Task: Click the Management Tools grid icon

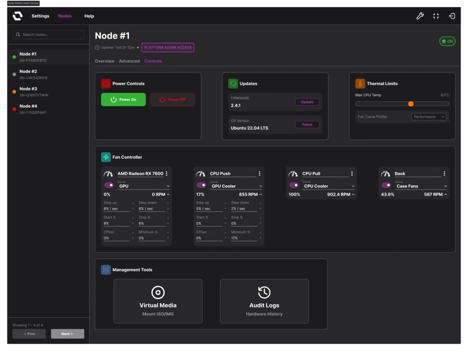Action: coord(106,270)
